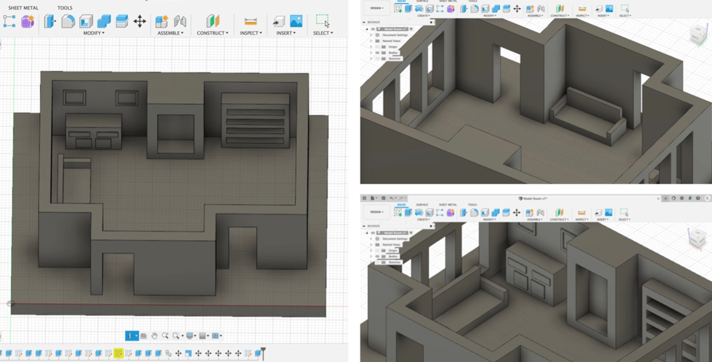Click the Measure ruler icon above INSPECT, left panel

click(x=250, y=21)
